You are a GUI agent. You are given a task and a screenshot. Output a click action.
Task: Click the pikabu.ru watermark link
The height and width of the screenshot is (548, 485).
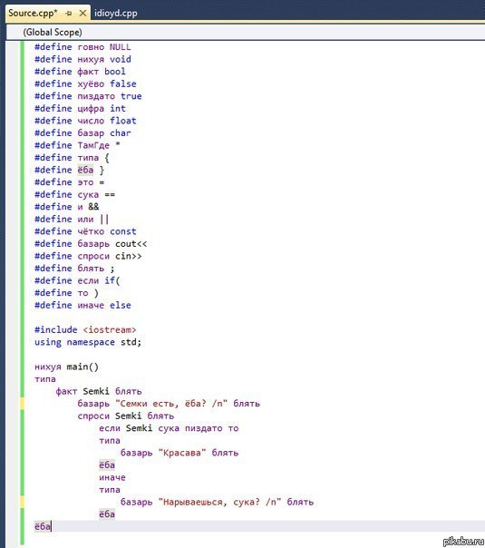pyautogui.click(x=463, y=541)
